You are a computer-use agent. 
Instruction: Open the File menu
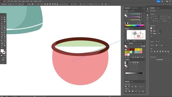[9, 1]
